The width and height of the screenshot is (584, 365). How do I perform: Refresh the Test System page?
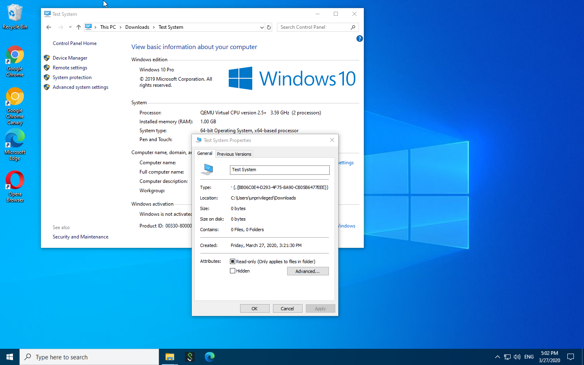coord(269,27)
